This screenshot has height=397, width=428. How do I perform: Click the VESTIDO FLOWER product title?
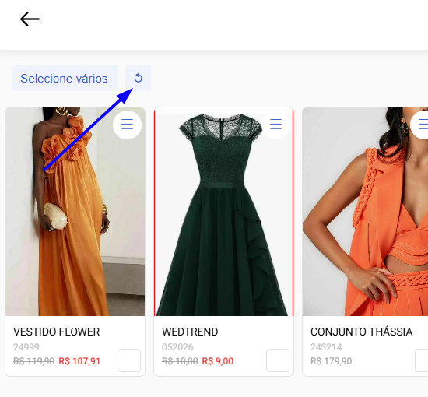[x=57, y=332]
